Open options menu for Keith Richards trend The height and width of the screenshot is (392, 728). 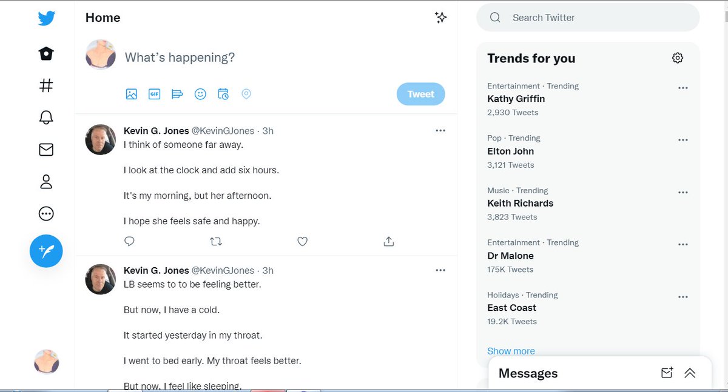pyautogui.click(x=683, y=192)
